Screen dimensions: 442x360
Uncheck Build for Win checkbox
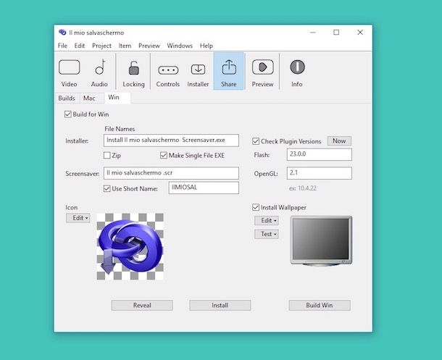click(x=67, y=114)
